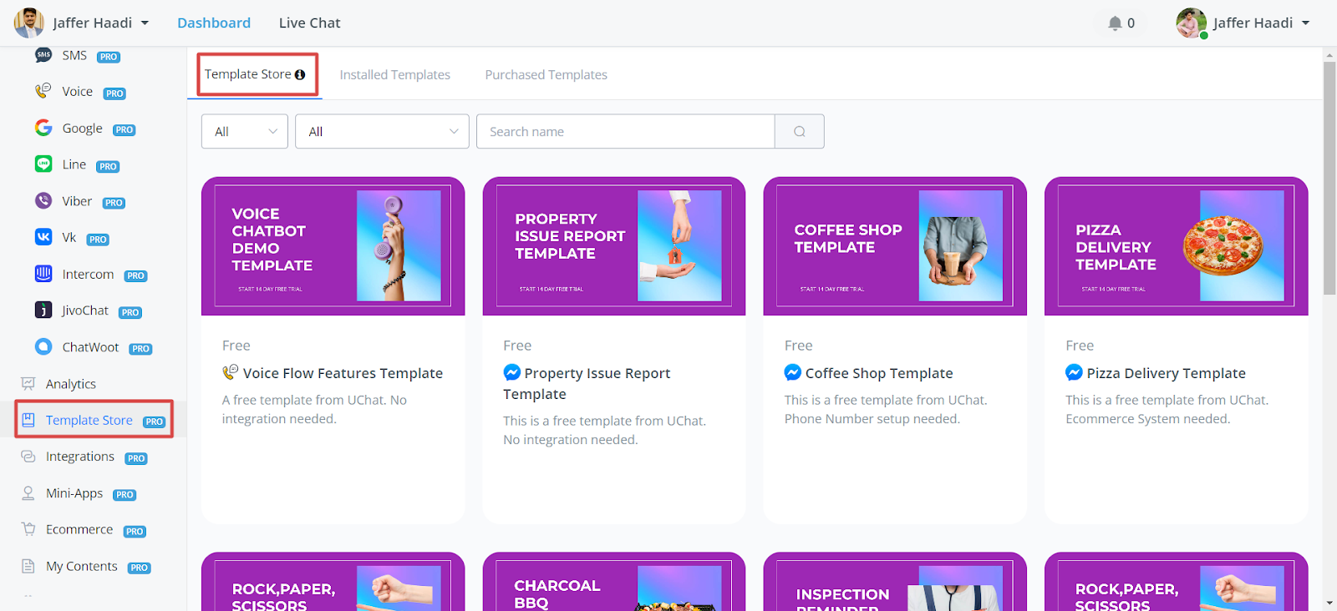Click the Analytics chart icon
Viewport: 1337px width, 611px height.
pos(28,383)
